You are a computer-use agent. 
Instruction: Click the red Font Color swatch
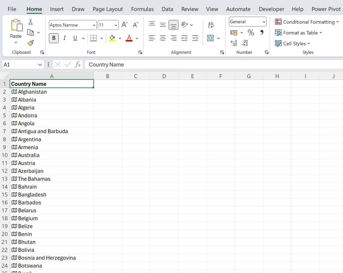[129, 40]
